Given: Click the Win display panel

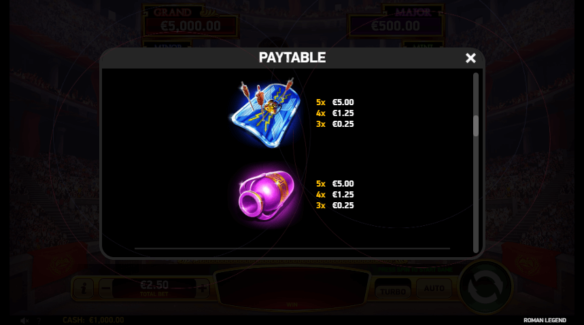Looking at the screenshot, I should pos(292,289).
